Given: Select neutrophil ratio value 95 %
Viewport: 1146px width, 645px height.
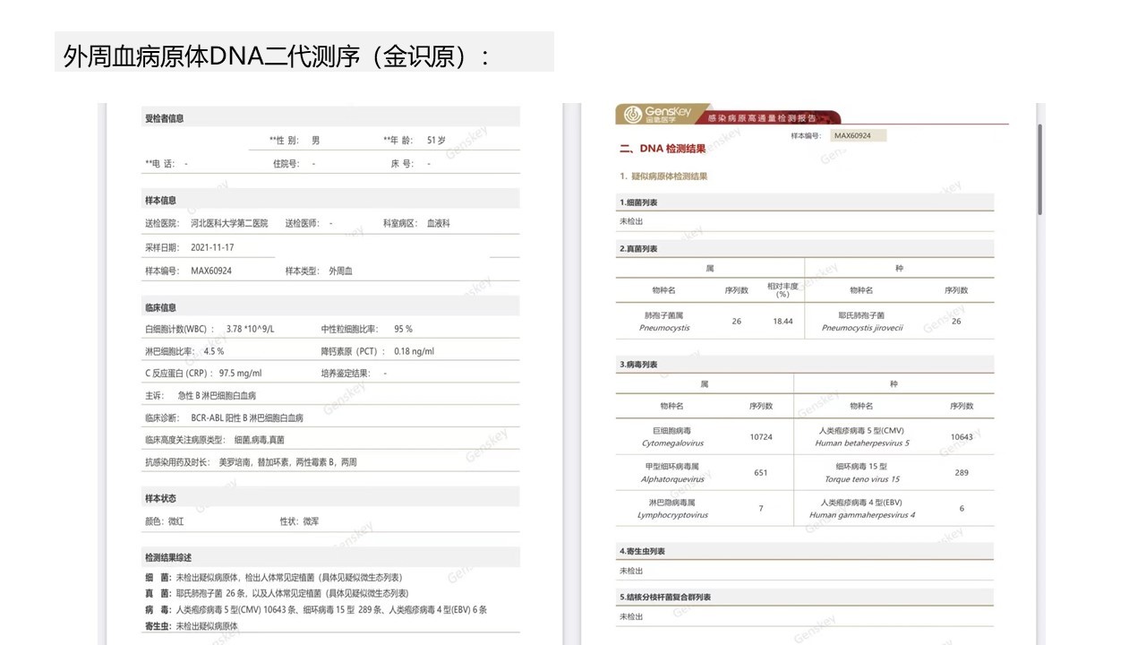Looking at the screenshot, I should point(403,329).
